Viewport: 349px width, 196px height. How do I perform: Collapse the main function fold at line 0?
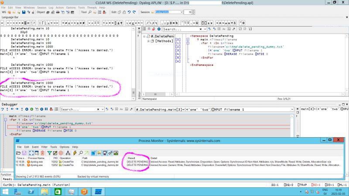coord(188,40)
